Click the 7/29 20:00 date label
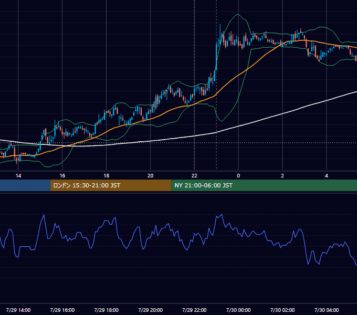The height and width of the screenshot is (315, 357). pyautogui.click(x=150, y=310)
